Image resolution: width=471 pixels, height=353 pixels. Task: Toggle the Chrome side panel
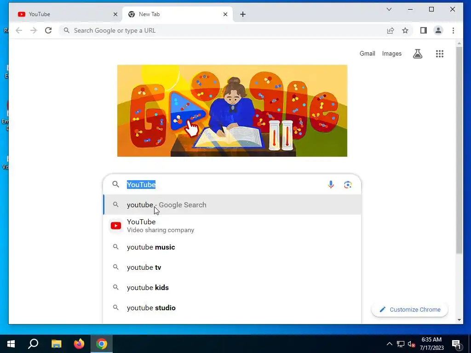(x=424, y=30)
